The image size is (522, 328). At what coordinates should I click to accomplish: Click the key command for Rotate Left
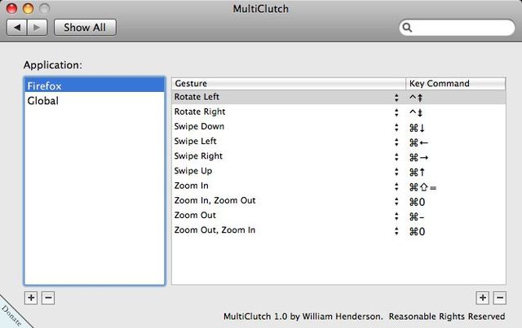[416, 98]
